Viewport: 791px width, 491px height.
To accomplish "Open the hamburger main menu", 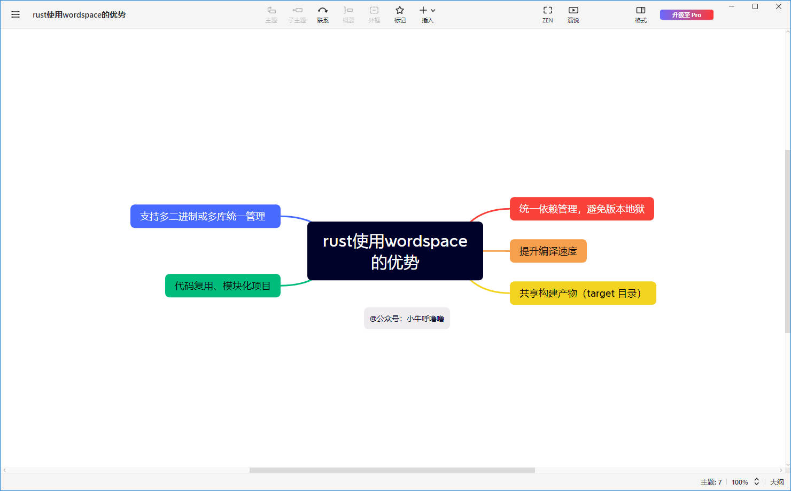I will pos(15,14).
